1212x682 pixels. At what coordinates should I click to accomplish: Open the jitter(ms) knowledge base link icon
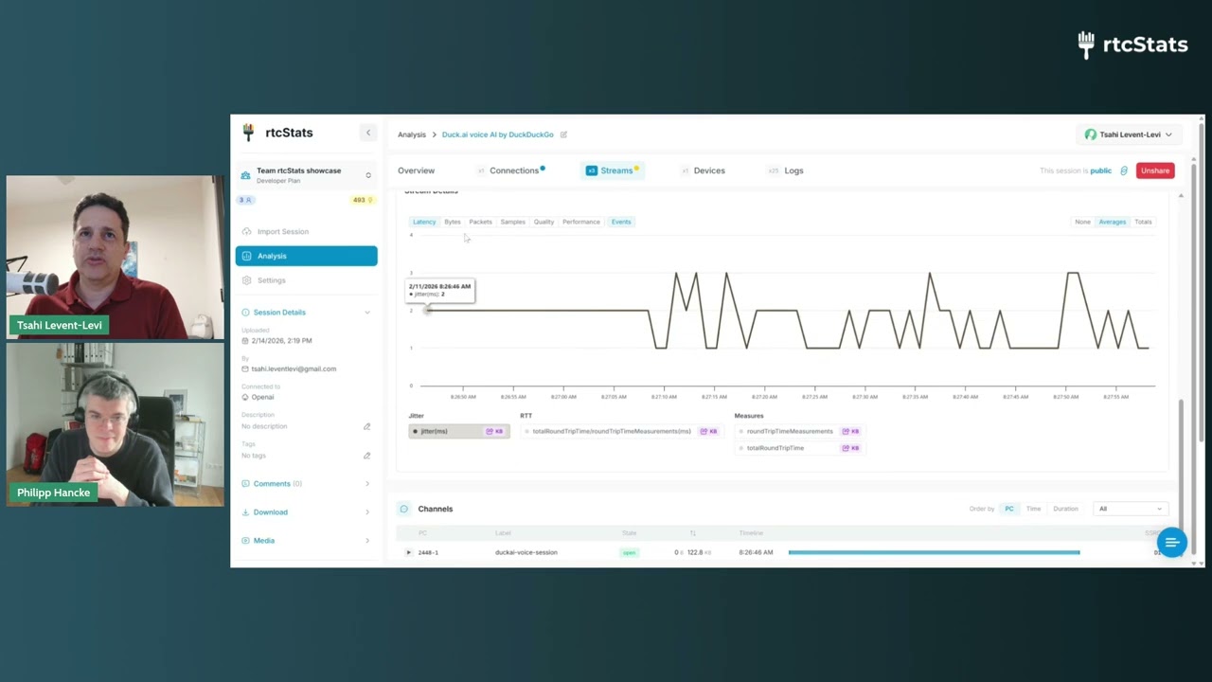[x=494, y=432]
